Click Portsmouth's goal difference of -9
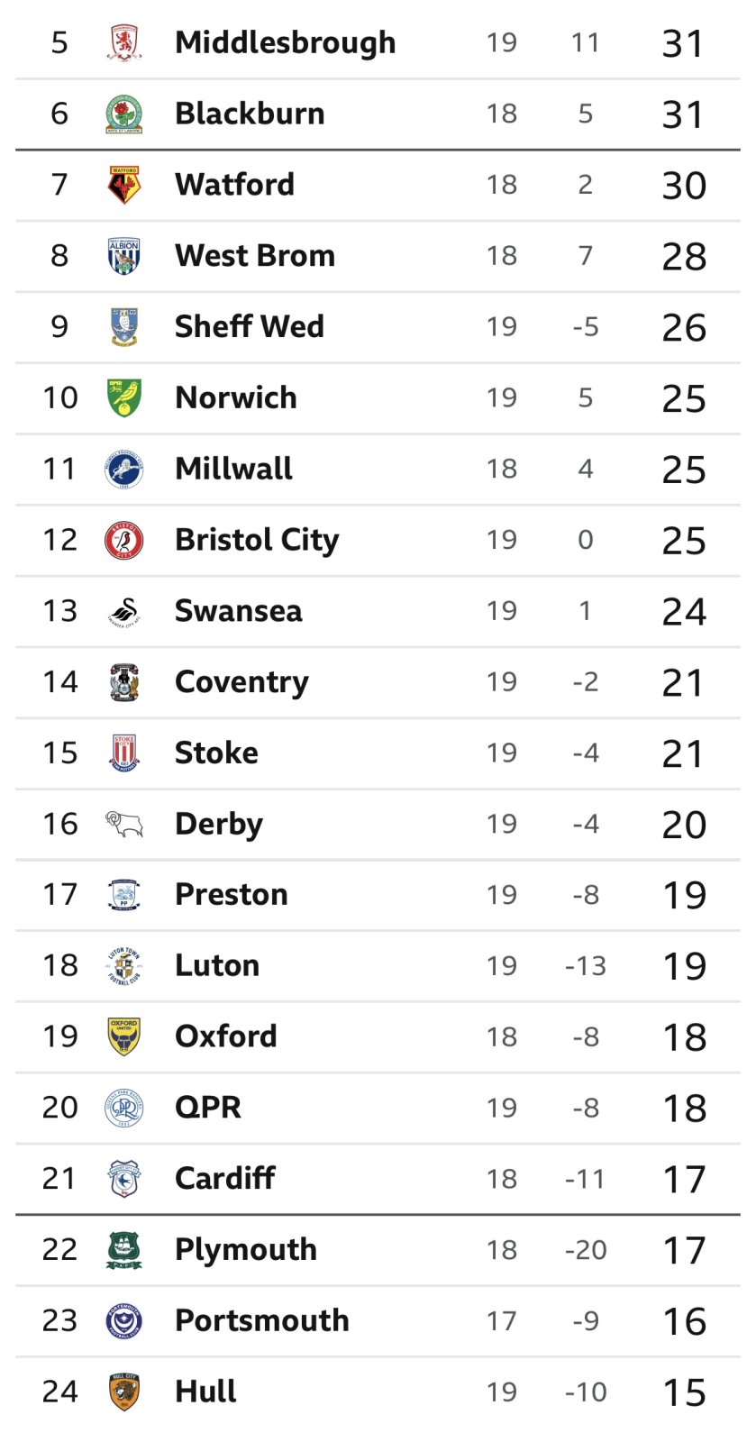 click(586, 1321)
